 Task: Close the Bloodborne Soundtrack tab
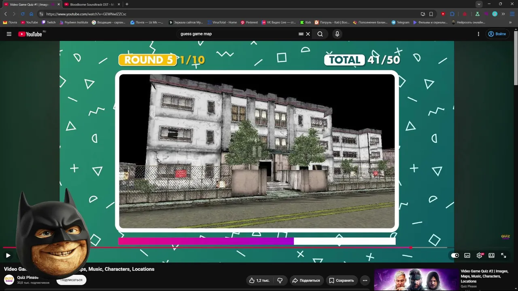(119, 4)
